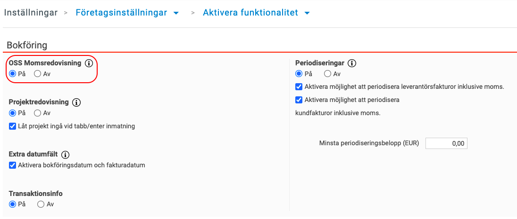Click info icon beside Extra datumfält
Viewport: 517px width, 219px height.
click(x=65, y=154)
